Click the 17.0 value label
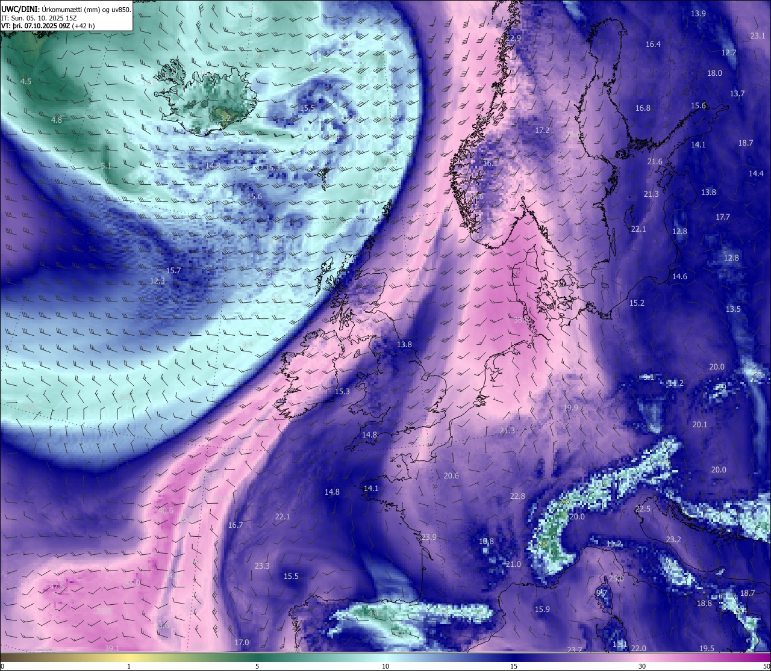Viewport: 771px width, 671px height. pyautogui.click(x=242, y=643)
